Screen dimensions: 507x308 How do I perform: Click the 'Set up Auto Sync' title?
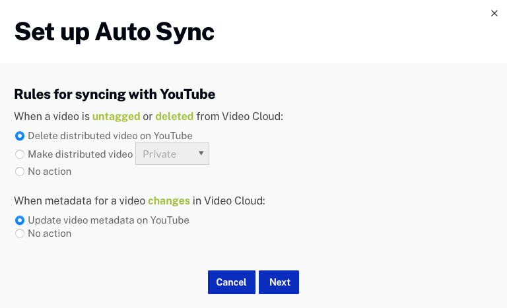click(114, 32)
